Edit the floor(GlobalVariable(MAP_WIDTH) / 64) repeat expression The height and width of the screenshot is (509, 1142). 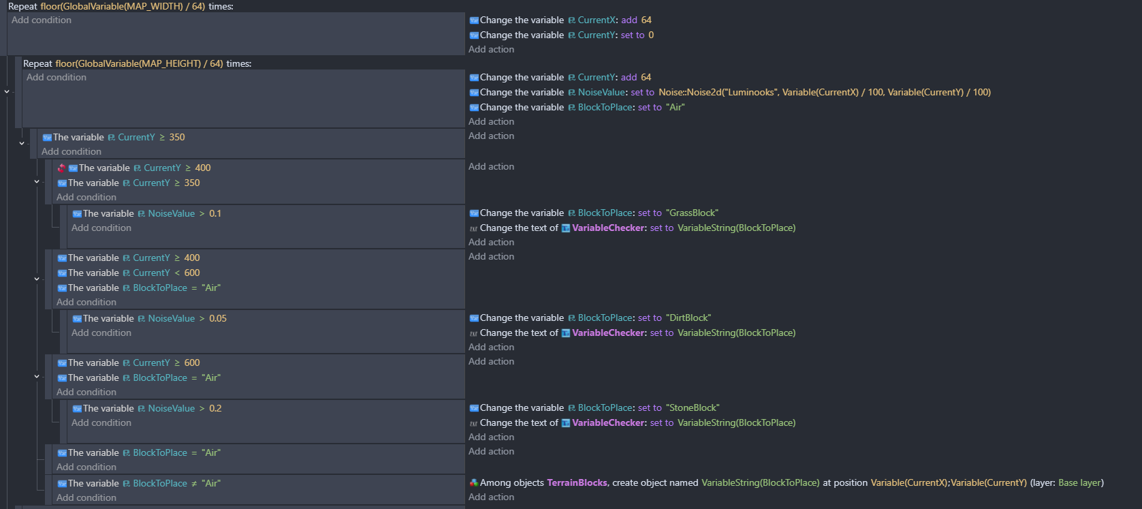point(123,6)
